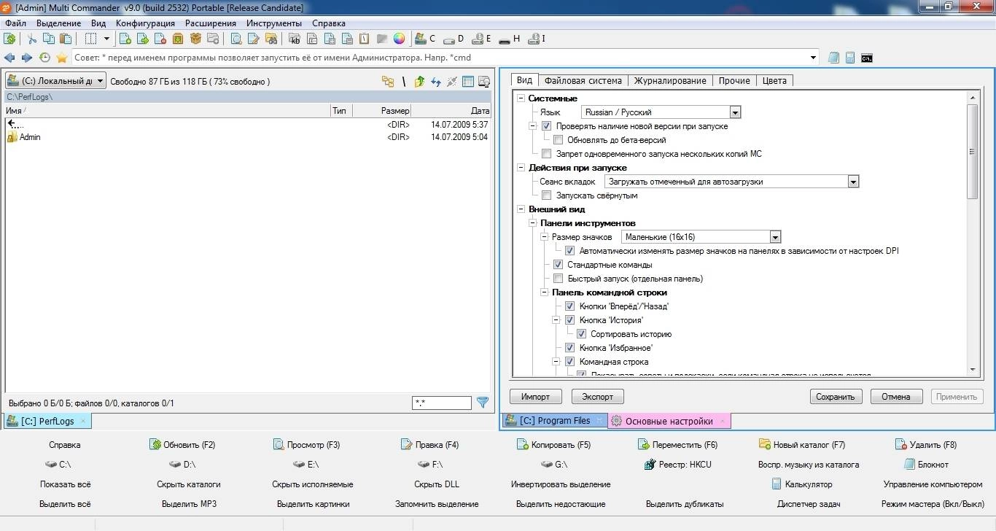Image resolution: width=996 pixels, height=531 pixels.
Task: Switch to 'Файловая система' tab
Action: (x=583, y=80)
